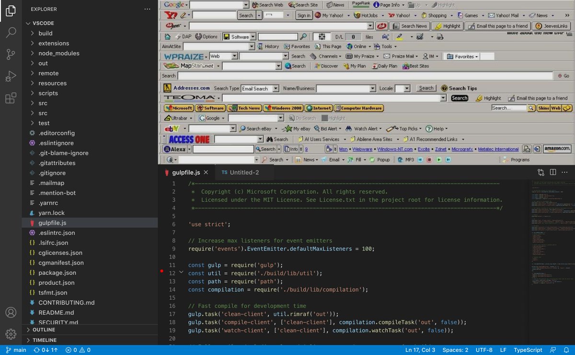Open errors and warnings counter

78,350
